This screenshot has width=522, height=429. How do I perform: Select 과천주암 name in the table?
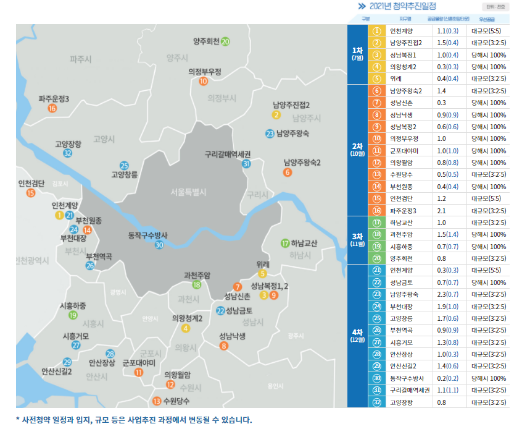pos(401,234)
